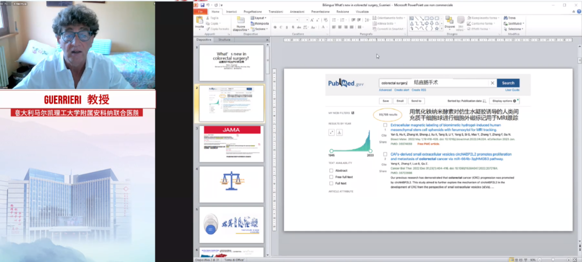The image size is (582, 262).
Task: Switch to the Revisione tab
Action: point(343,11)
